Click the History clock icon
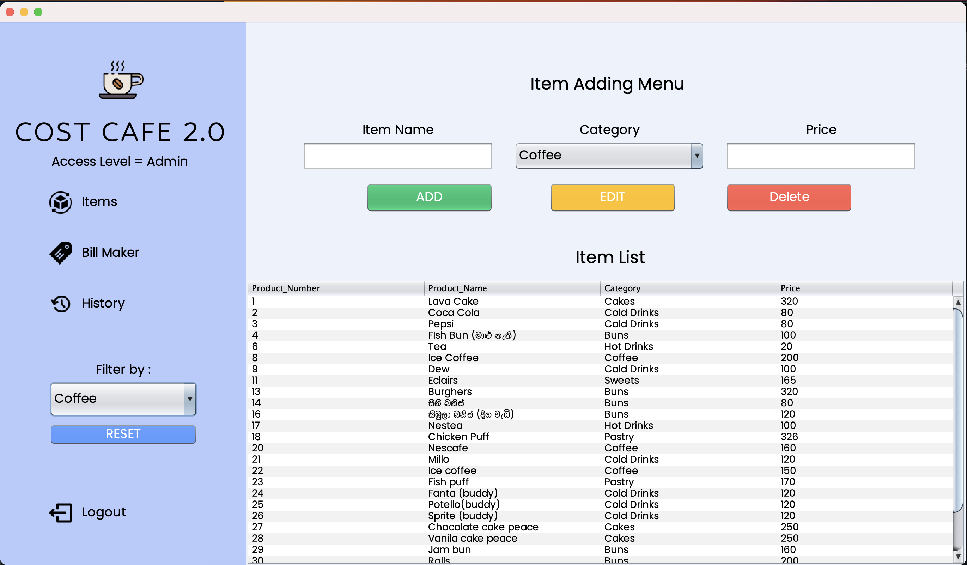The image size is (967, 565). coord(61,304)
